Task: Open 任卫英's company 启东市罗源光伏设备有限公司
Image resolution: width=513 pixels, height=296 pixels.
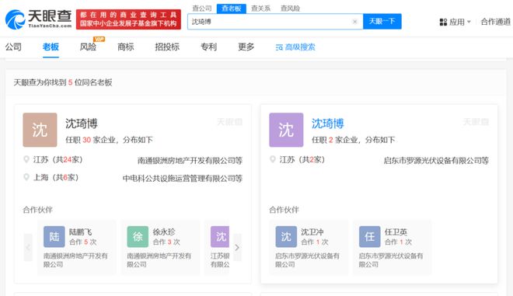Action: click(391, 260)
